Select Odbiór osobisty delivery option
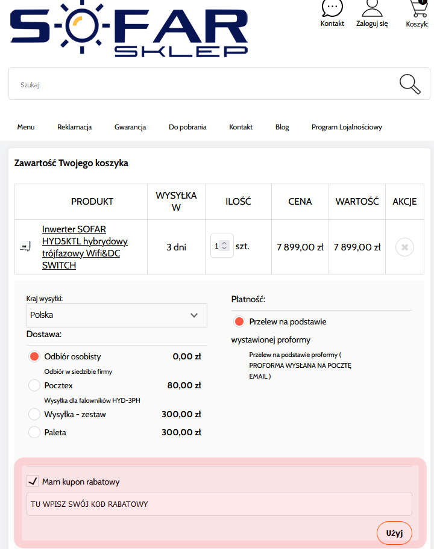 [34, 356]
